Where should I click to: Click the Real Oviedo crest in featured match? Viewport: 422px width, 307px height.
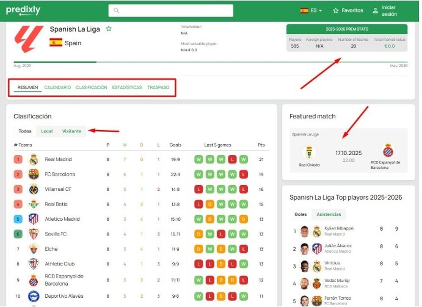(309, 152)
